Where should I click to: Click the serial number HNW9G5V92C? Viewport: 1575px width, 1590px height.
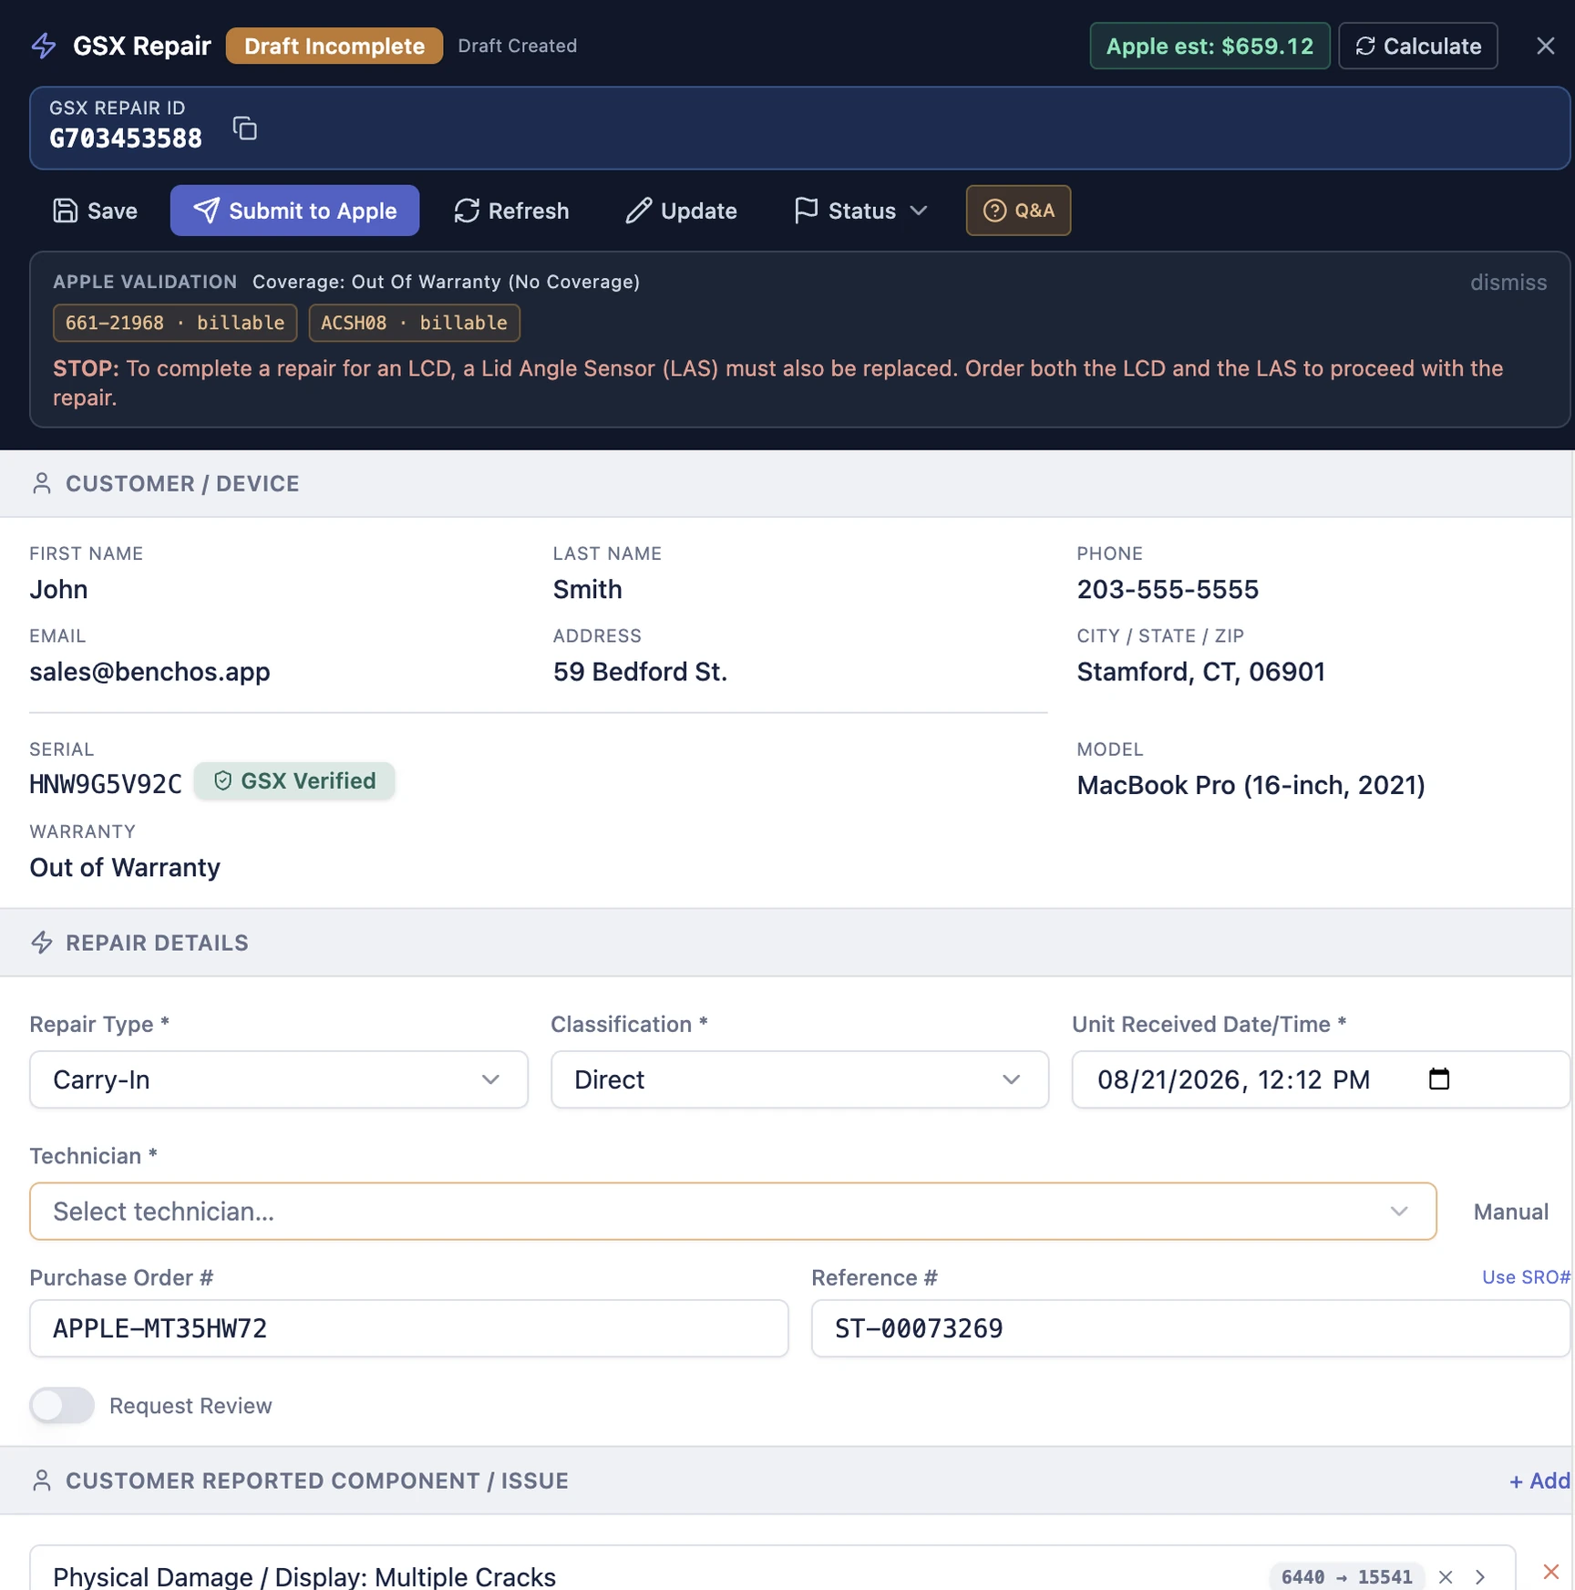click(x=106, y=784)
